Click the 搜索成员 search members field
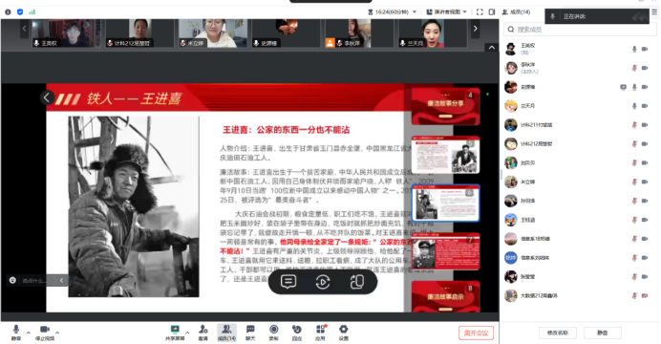Screen dimensions: 661x344 click(580, 30)
